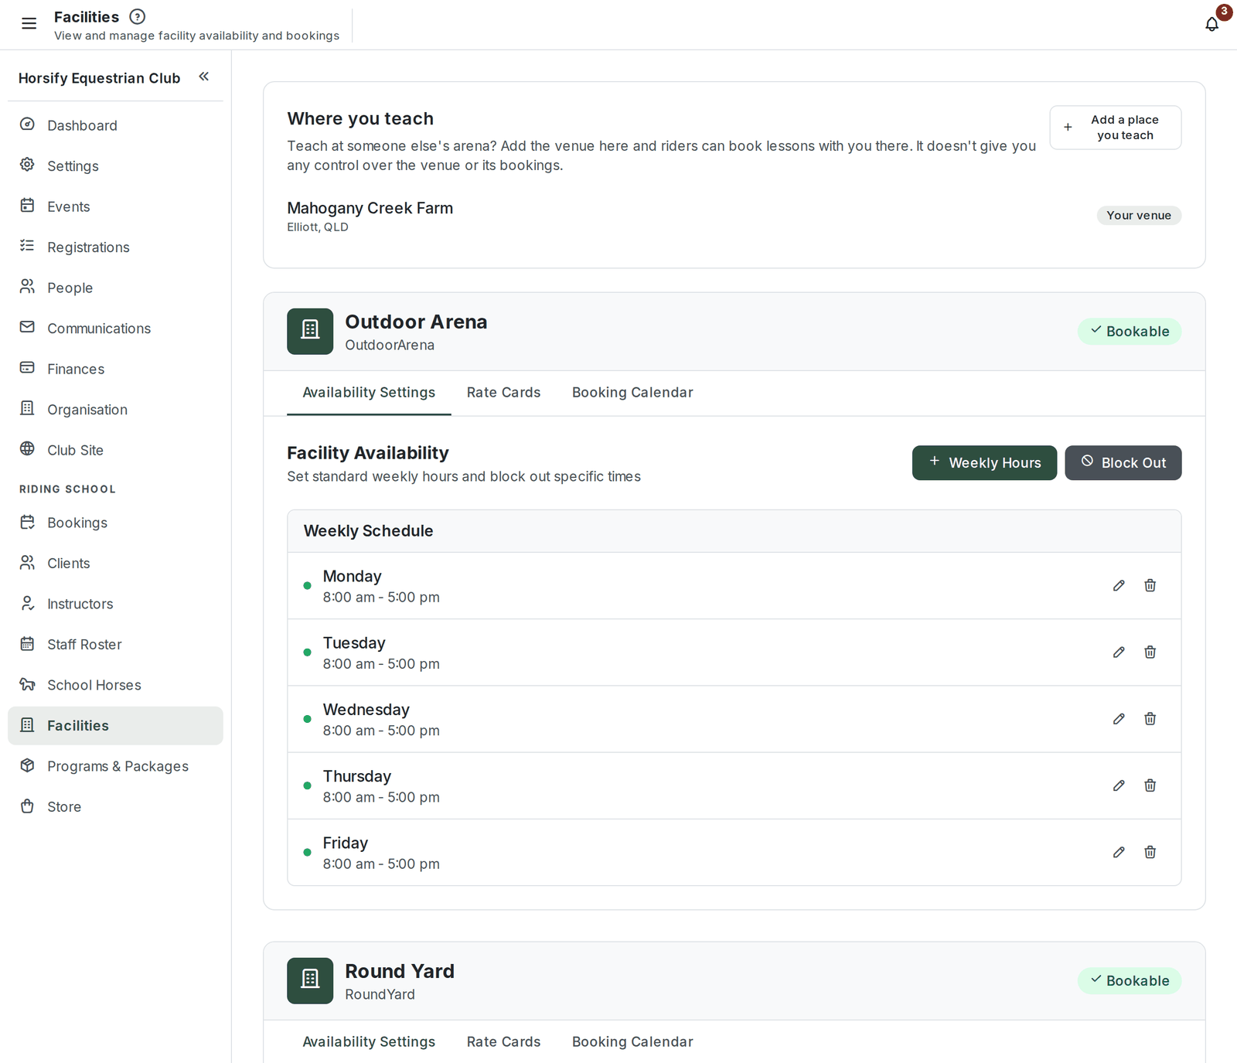Select Outdoor Arena Availability Settings tab
This screenshot has height=1063, width=1237.
click(369, 392)
